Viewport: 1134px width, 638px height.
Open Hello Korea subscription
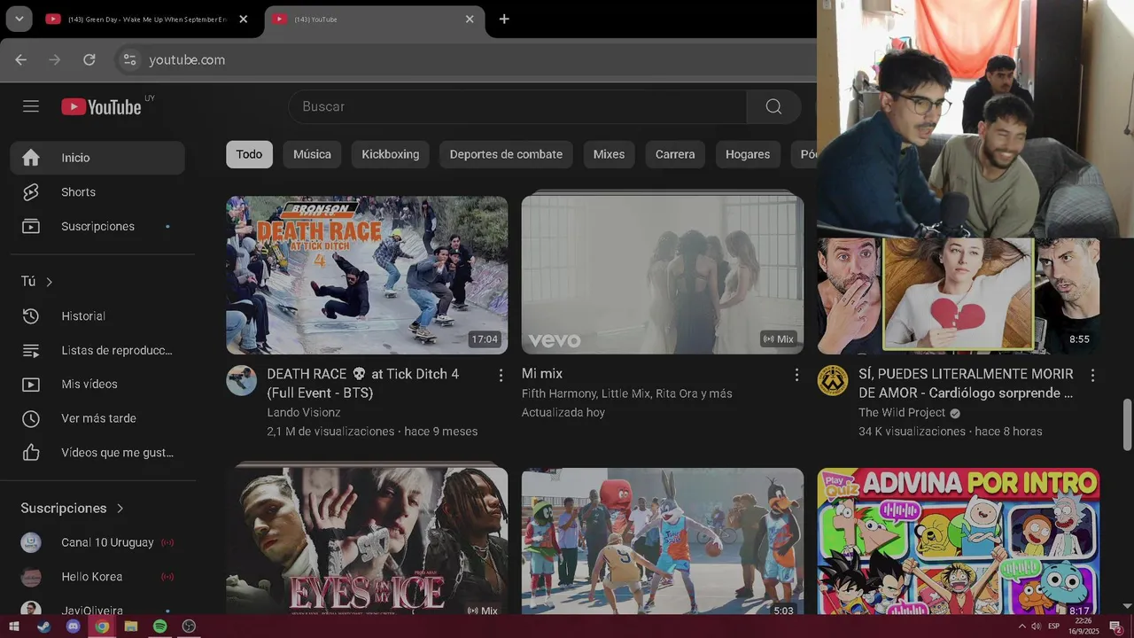click(x=97, y=577)
